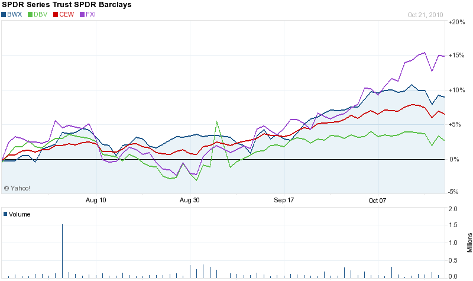Click the +20% axis label

coord(456,22)
